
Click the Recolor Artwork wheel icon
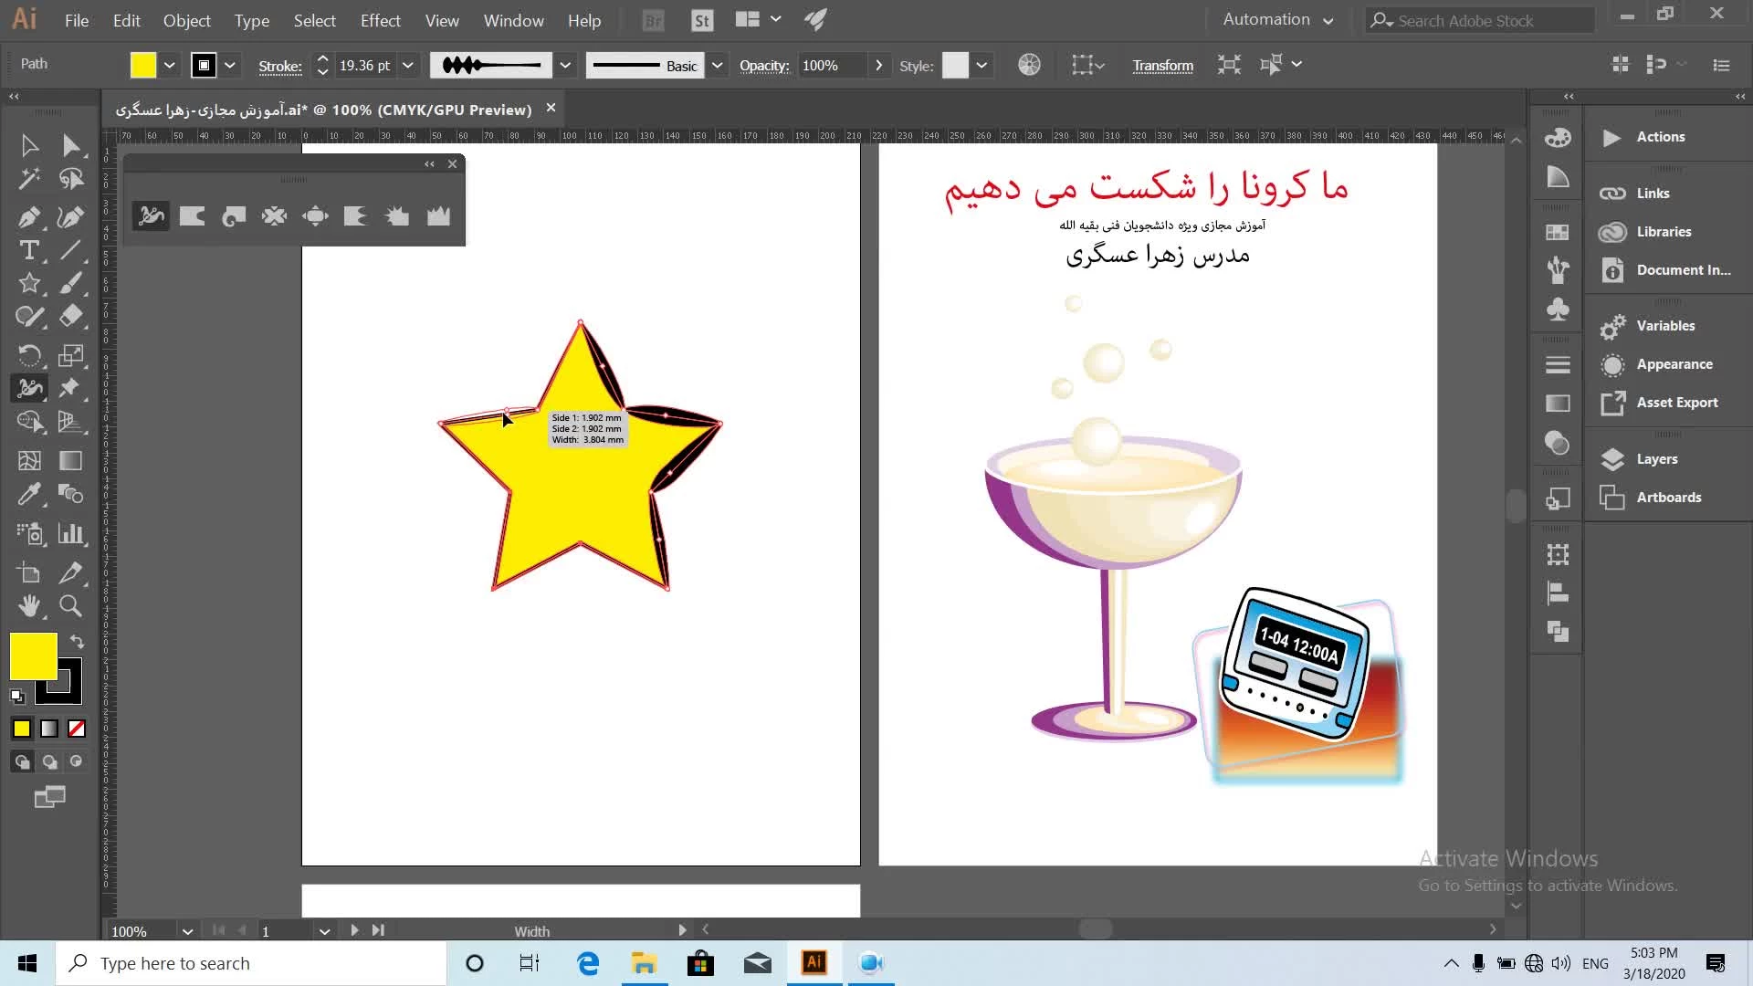pos(1029,65)
